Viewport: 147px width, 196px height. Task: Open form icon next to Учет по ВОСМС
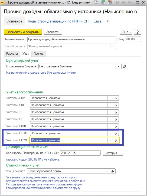point(116,133)
